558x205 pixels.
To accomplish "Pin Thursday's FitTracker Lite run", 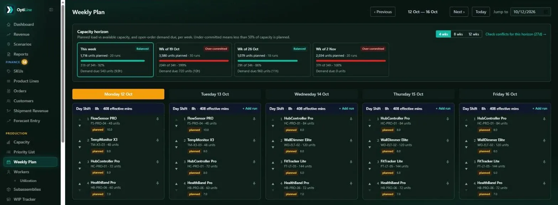I will (448, 162).
